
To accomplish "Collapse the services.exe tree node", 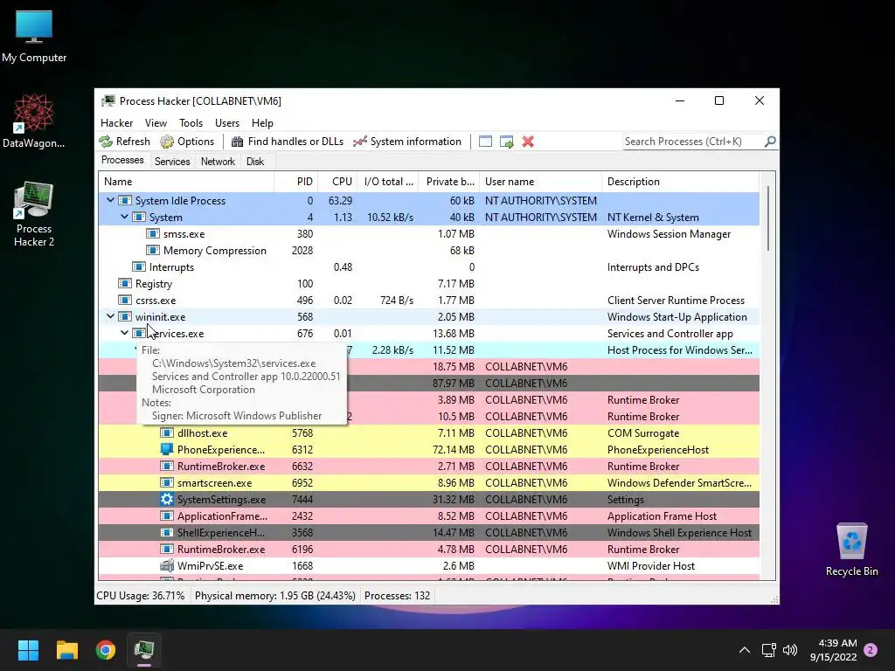I will (124, 333).
